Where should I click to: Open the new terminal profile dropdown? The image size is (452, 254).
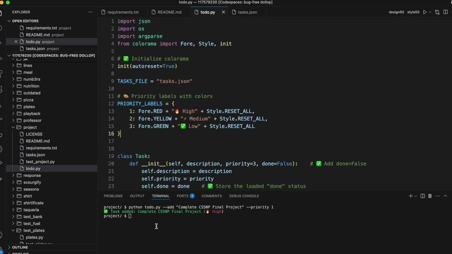tap(416, 196)
